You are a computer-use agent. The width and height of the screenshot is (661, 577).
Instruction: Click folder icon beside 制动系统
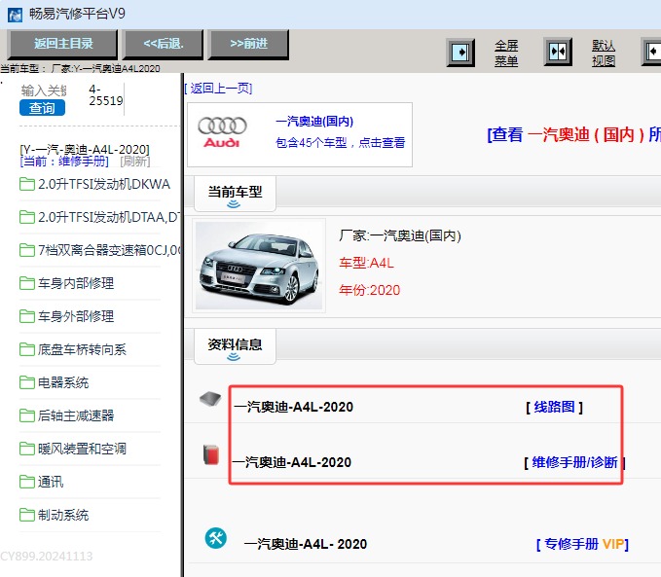[x=27, y=515]
